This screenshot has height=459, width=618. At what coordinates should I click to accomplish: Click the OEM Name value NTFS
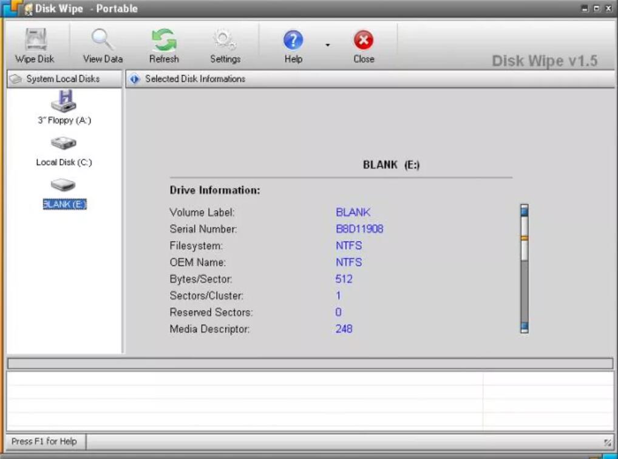[x=349, y=262]
